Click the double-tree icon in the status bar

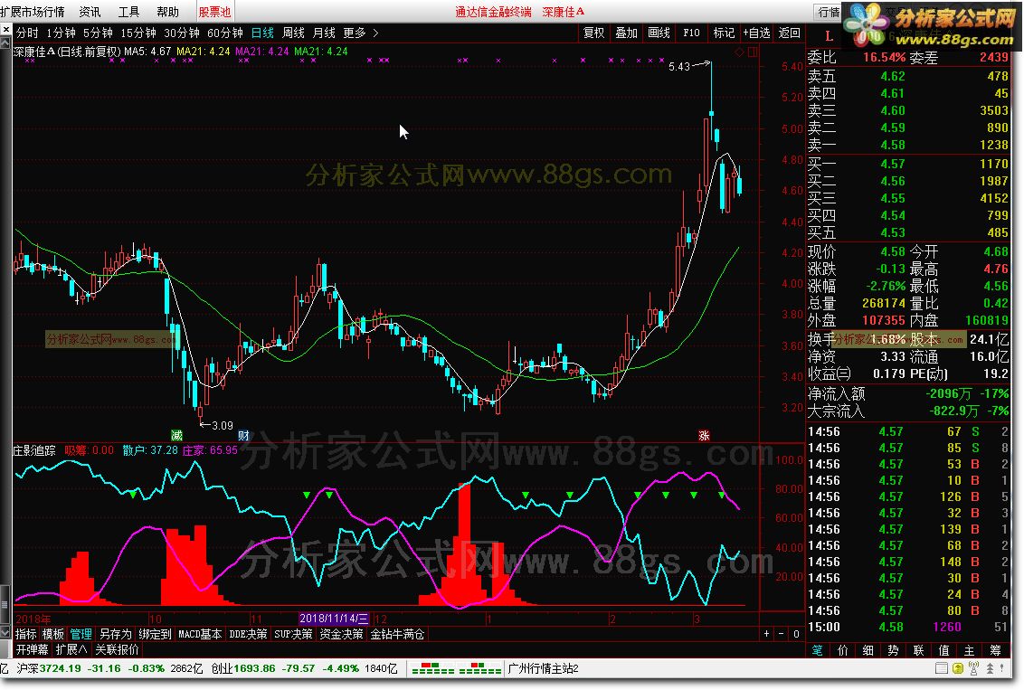pos(990,668)
